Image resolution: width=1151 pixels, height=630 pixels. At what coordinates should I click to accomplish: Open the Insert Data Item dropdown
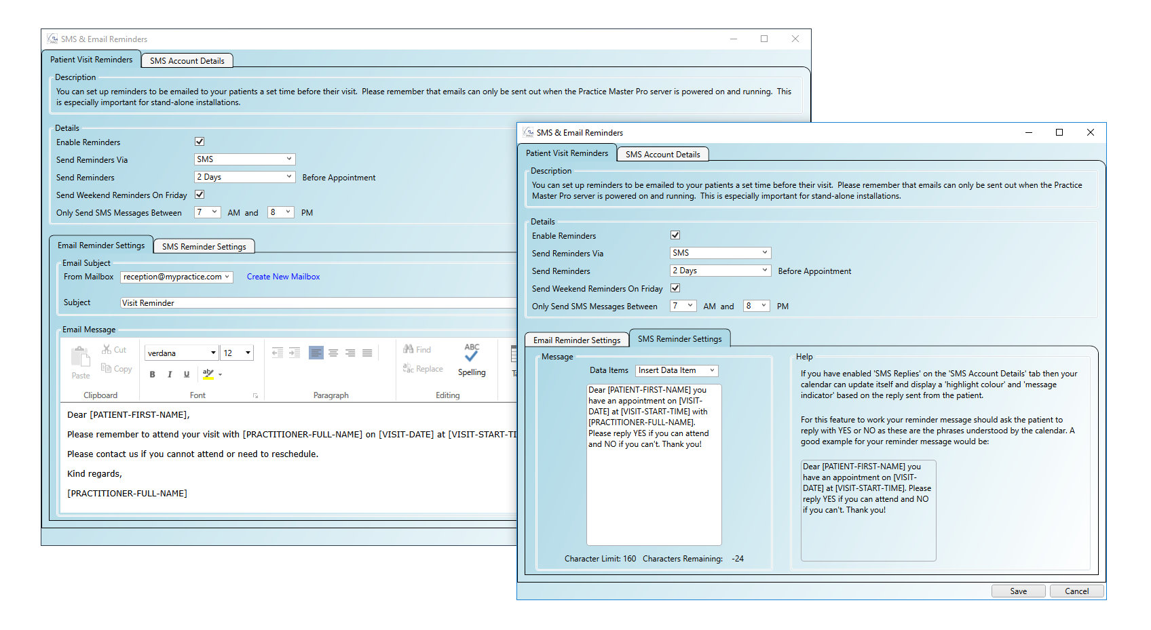click(677, 370)
